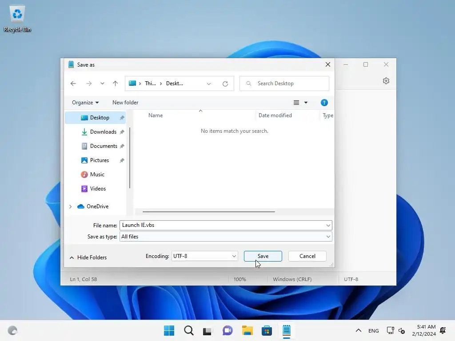Open Microsoft Store from taskbar

pos(267,330)
